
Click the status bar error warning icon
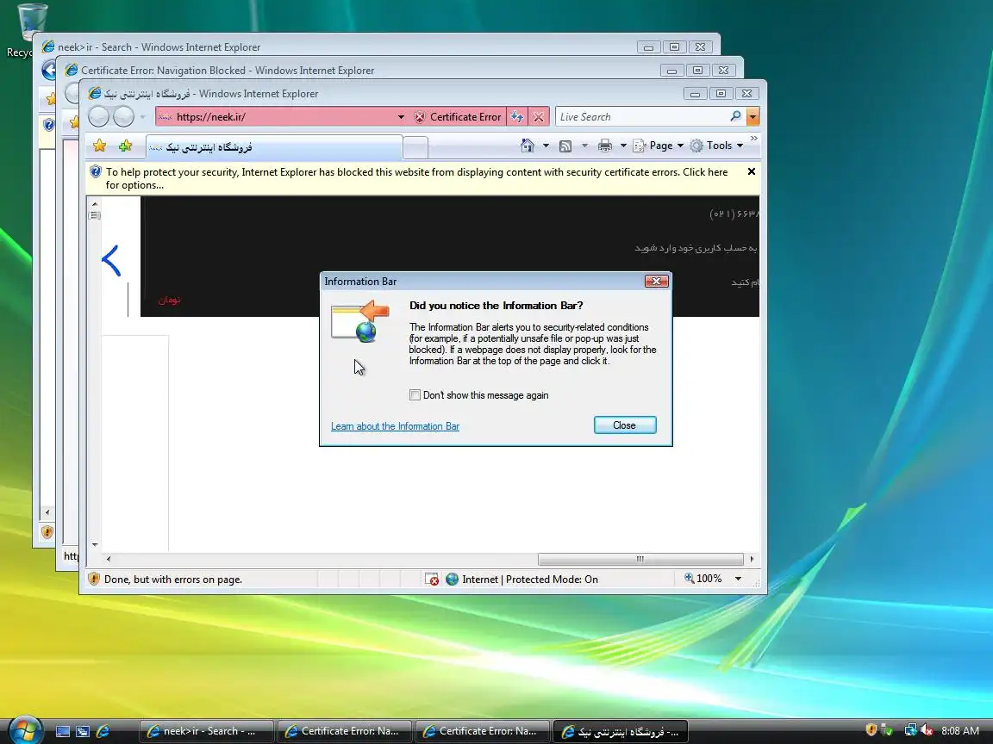pyautogui.click(x=94, y=579)
